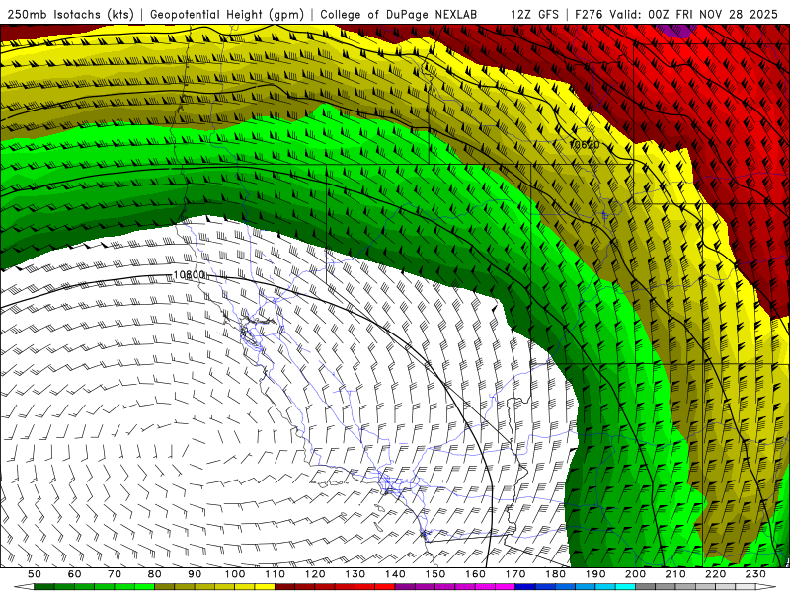The height and width of the screenshot is (592, 790).
Task: Click the dark gray swatch right of 200
Action: click(646, 586)
